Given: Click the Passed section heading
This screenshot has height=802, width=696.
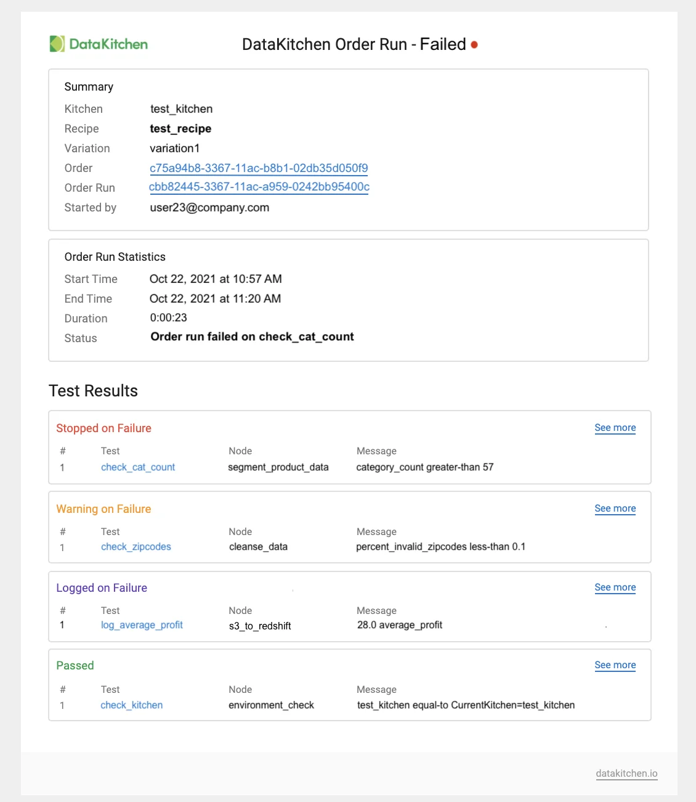Looking at the screenshot, I should click(x=75, y=666).
